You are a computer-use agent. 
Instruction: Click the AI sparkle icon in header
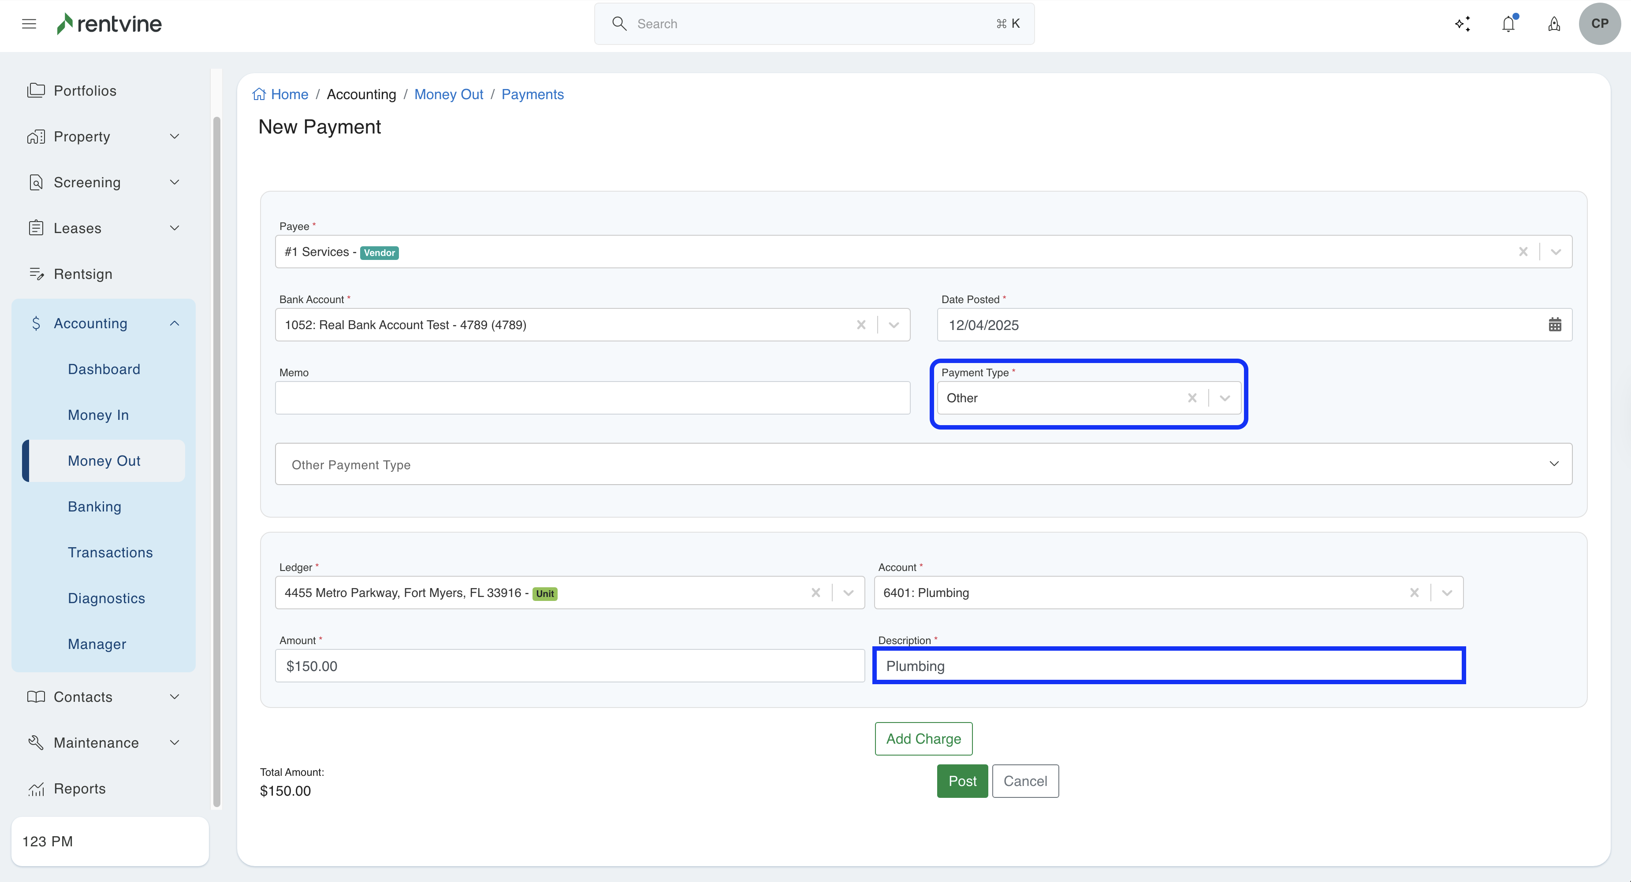pos(1462,24)
